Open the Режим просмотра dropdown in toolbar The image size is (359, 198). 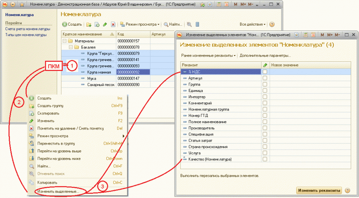pyautogui.click(x=140, y=25)
